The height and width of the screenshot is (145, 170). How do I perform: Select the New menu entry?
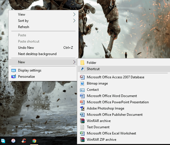(x=43, y=62)
